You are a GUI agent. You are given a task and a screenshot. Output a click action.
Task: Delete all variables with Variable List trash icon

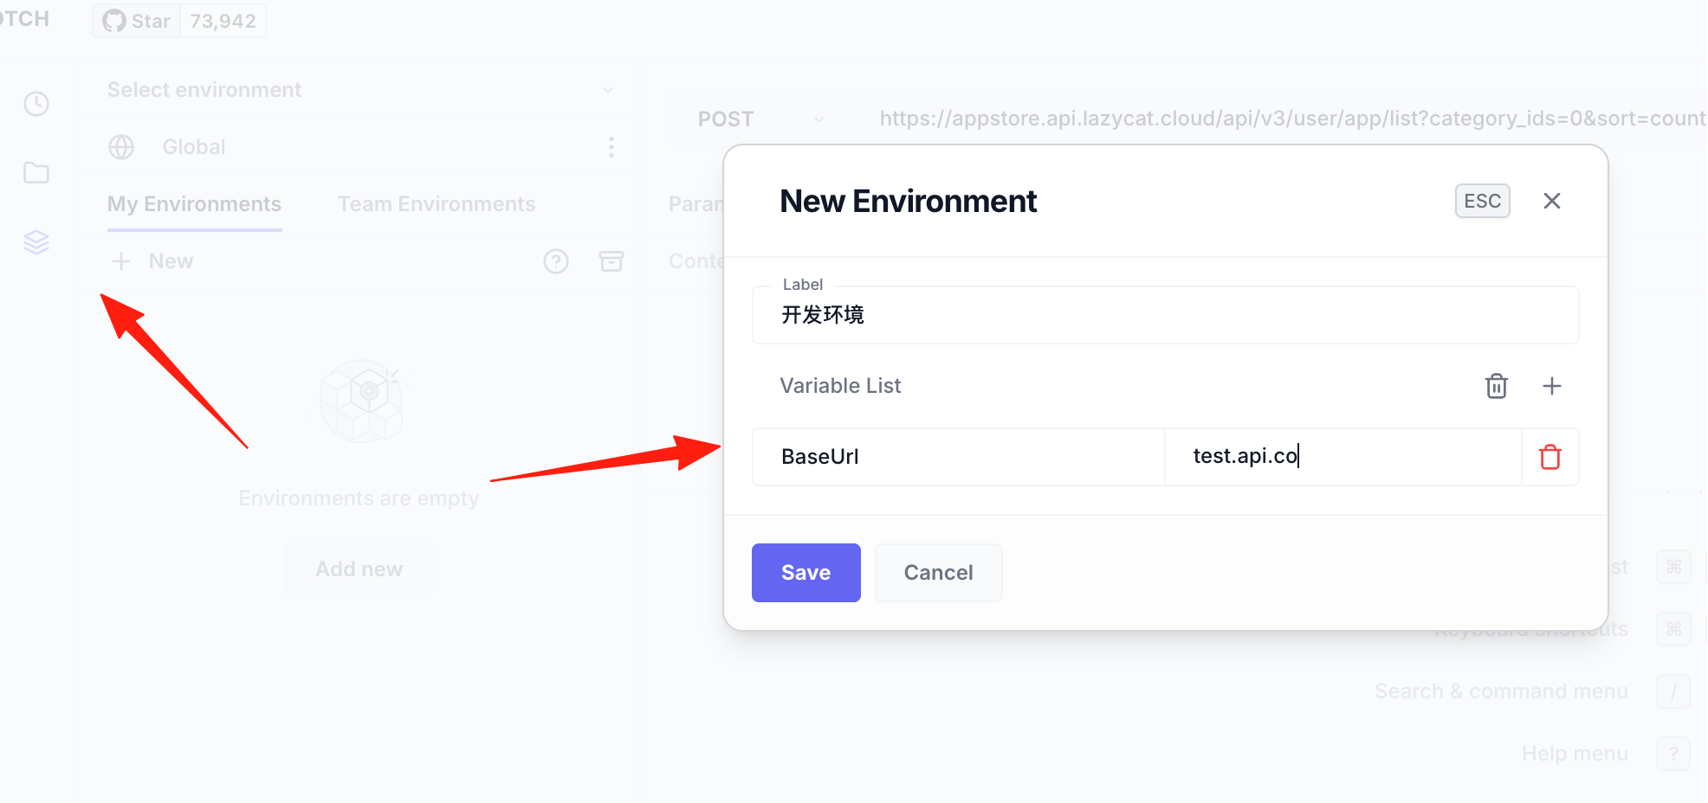coord(1497,386)
